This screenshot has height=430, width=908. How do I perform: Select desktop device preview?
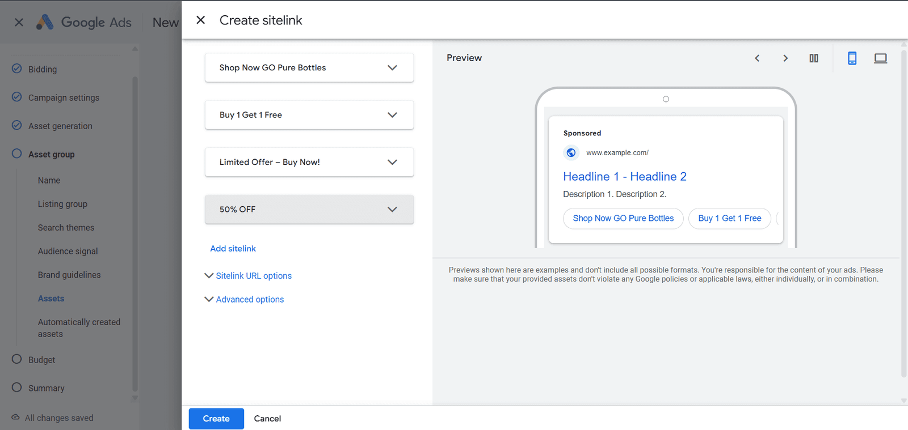pos(880,58)
